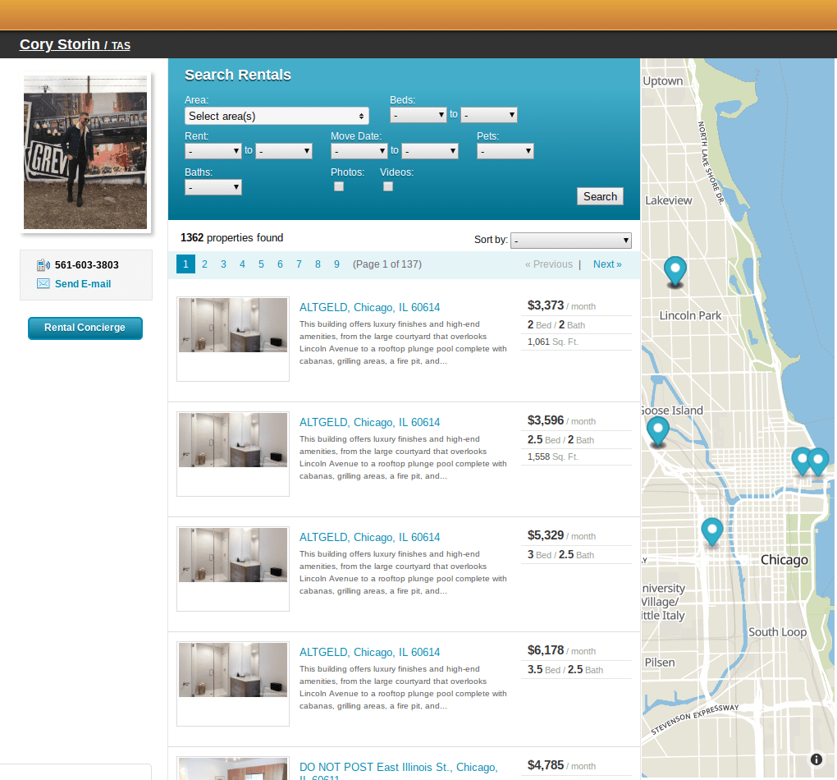This screenshot has height=780, width=837.
Task: Expand the Sort by dropdown
Action: tap(570, 241)
